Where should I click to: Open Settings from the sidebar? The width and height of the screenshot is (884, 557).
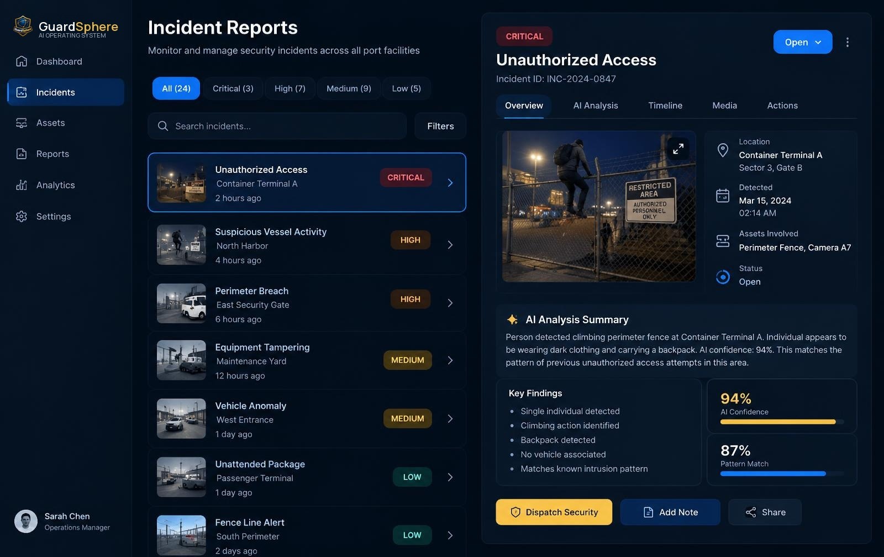click(66, 216)
